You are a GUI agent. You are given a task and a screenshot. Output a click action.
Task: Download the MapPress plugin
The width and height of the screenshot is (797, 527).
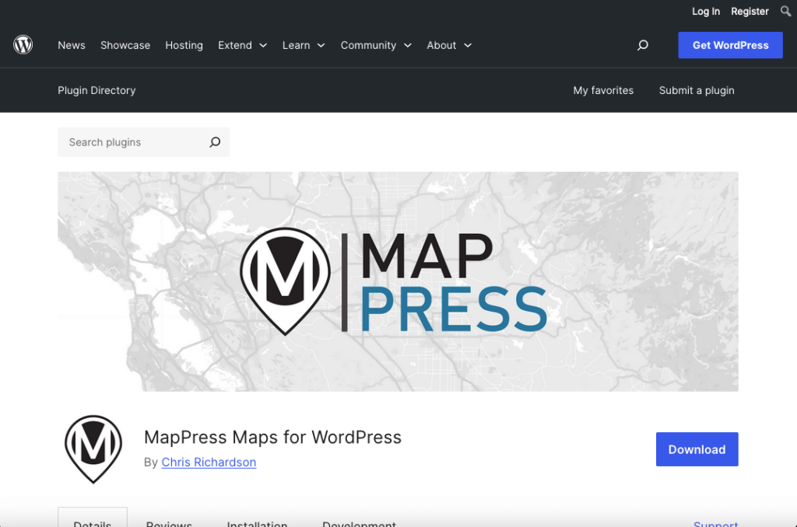pyautogui.click(x=697, y=449)
